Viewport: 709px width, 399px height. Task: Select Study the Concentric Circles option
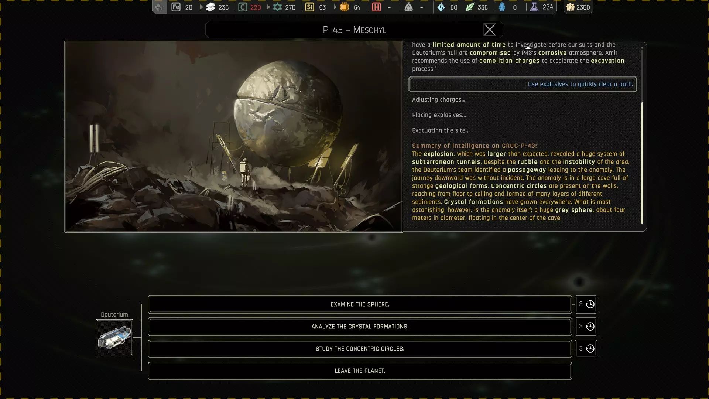(x=360, y=349)
